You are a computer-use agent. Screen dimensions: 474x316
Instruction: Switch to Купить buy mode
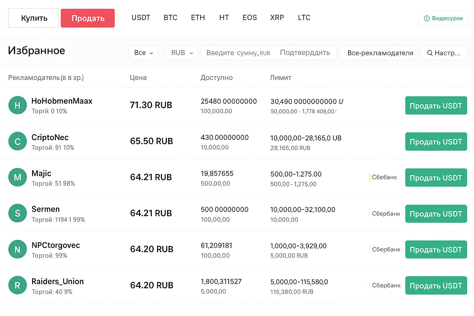click(33, 18)
